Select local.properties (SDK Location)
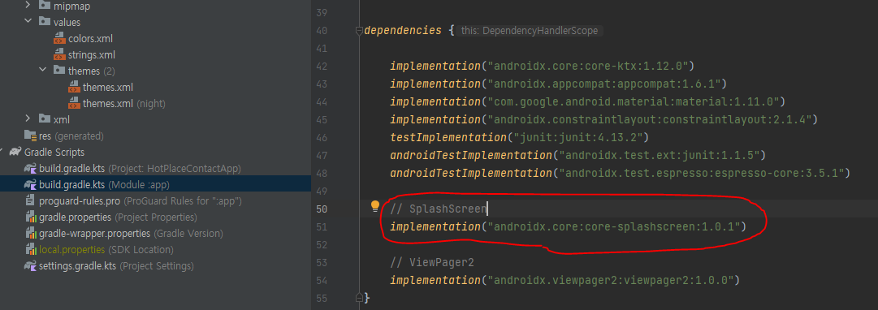The image size is (878, 310). coord(106,249)
